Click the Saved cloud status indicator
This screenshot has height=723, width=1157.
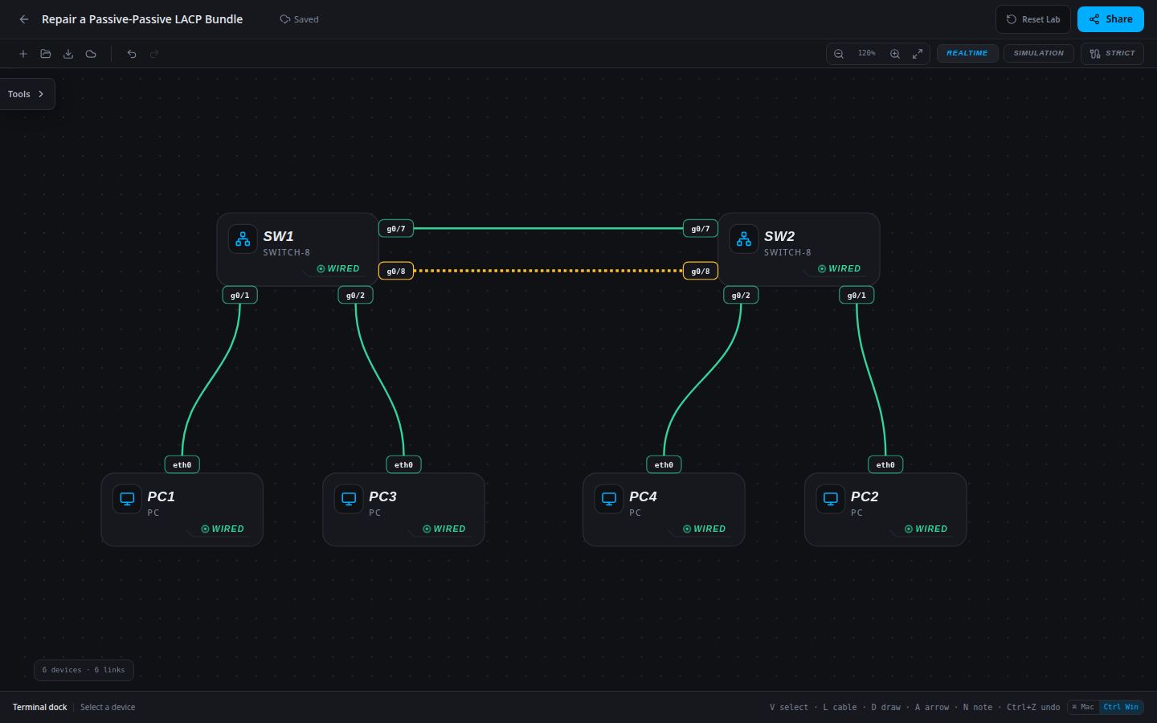coord(299,19)
